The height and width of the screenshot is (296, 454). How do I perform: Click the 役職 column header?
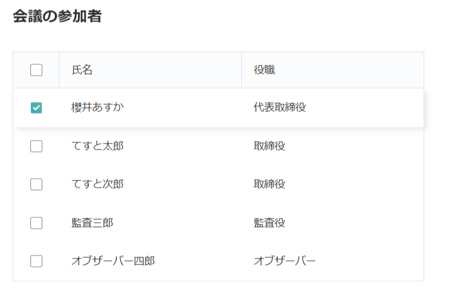point(264,70)
